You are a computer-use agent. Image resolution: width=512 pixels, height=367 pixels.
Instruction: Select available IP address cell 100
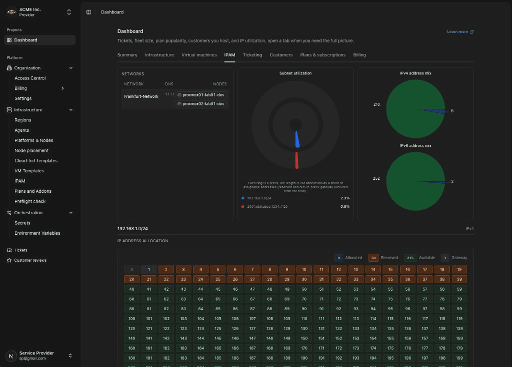click(x=131, y=319)
